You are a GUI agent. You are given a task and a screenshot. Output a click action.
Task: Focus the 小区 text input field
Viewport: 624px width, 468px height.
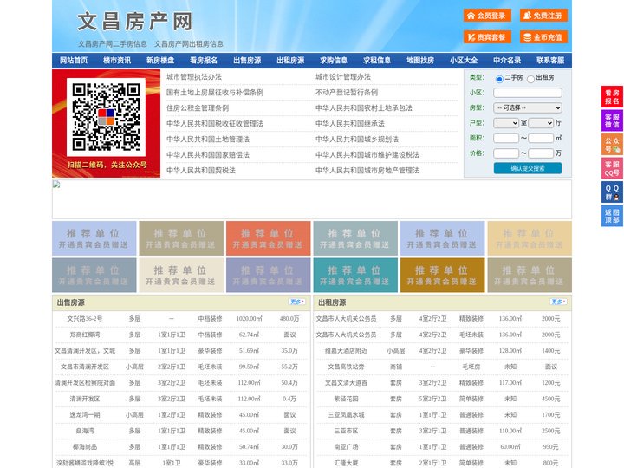(528, 93)
